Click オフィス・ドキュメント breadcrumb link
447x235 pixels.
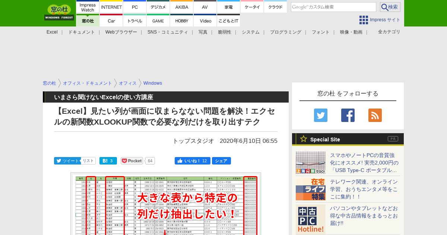tap(88, 83)
